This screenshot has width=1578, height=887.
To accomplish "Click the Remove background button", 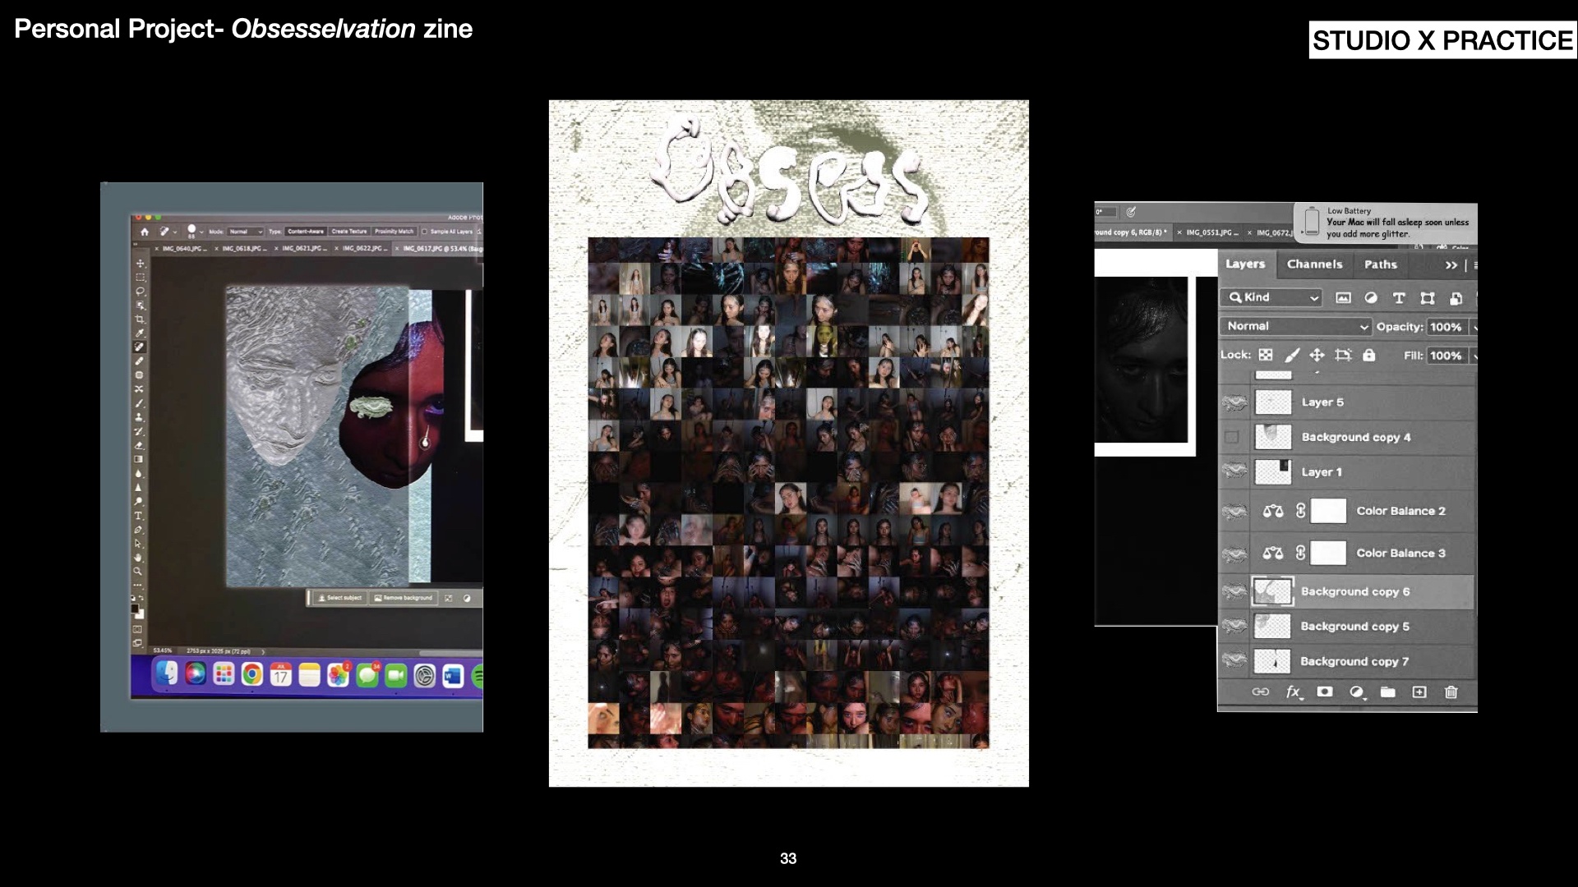I will point(404,598).
